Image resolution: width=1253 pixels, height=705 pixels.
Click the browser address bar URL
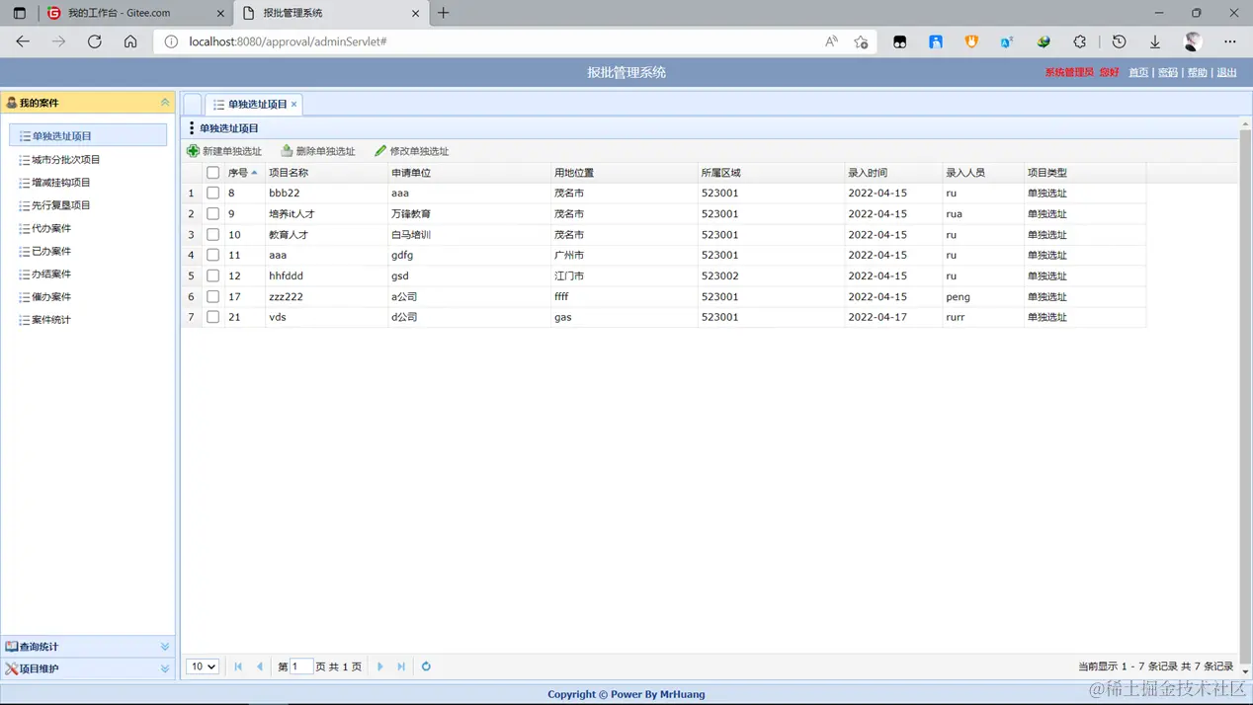click(288, 41)
